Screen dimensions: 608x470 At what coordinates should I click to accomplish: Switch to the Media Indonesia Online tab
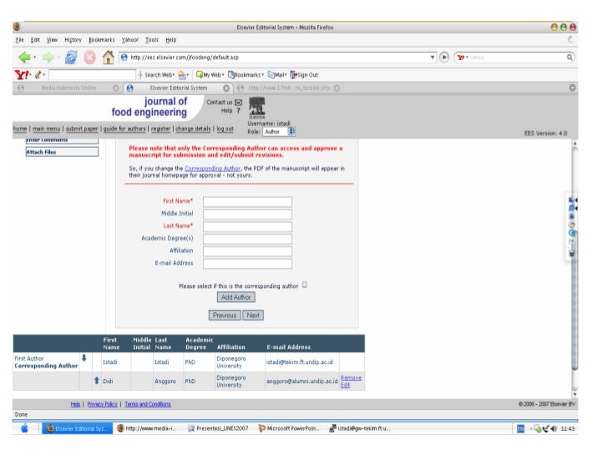68,88
